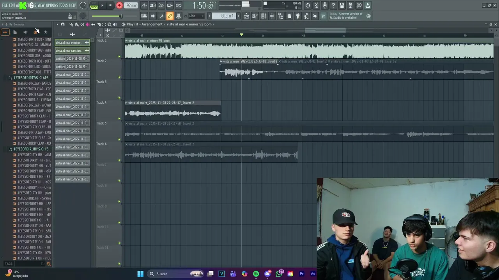
Task: Toggle the link-to-controller orange chain button
Action: pyautogui.click(x=170, y=16)
